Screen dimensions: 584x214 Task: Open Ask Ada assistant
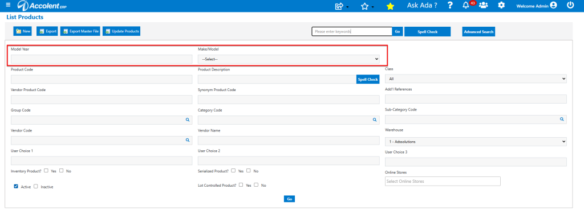422,6
